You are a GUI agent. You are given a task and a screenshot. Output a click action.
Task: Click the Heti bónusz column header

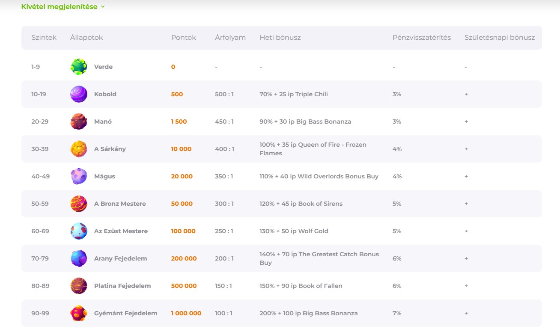pyautogui.click(x=280, y=38)
